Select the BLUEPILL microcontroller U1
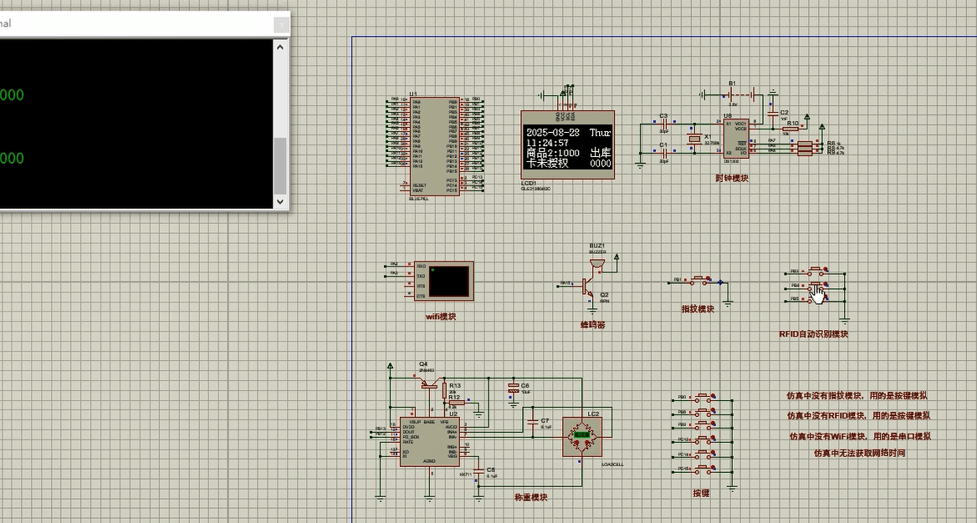Screen dimensions: 977x523 click(435, 146)
